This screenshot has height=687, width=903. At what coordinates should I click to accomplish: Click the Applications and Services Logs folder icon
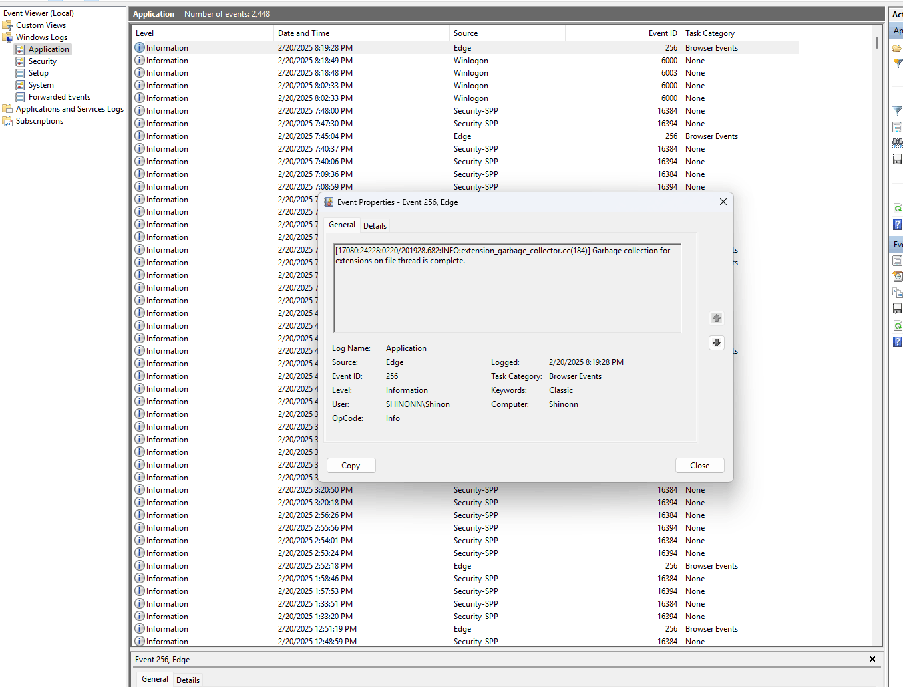pos(7,109)
